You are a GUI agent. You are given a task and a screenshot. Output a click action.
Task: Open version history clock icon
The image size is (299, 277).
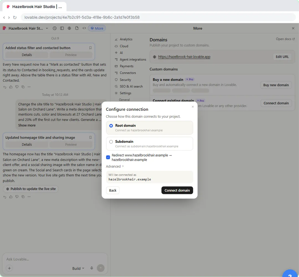(x=55, y=28)
